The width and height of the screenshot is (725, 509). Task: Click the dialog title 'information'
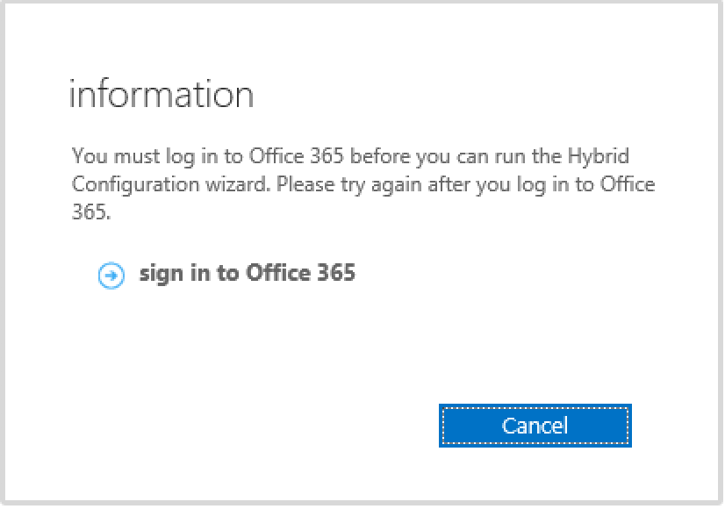(x=162, y=95)
